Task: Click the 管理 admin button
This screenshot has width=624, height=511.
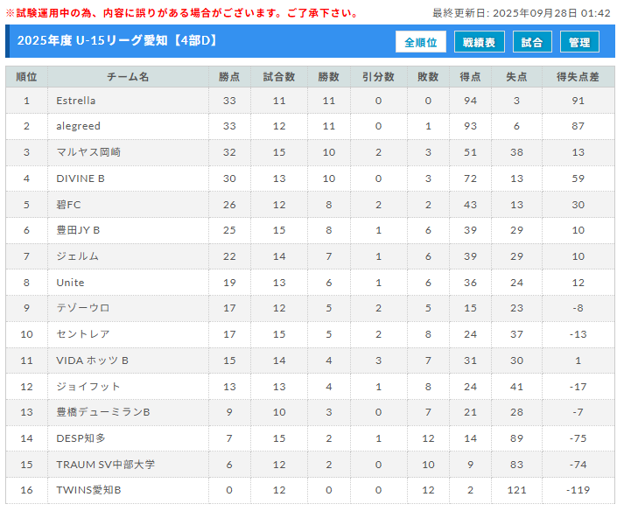Action: click(579, 42)
